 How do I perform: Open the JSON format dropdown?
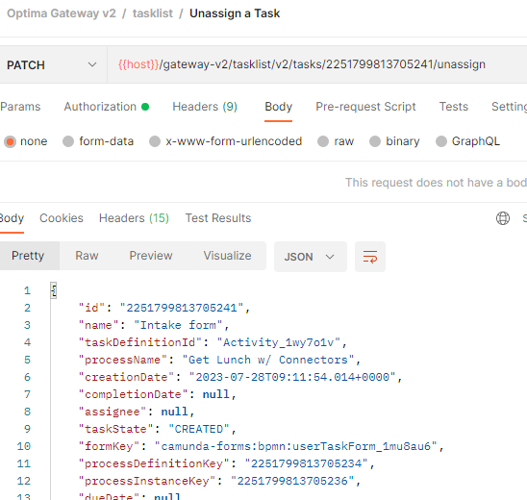point(311,257)
